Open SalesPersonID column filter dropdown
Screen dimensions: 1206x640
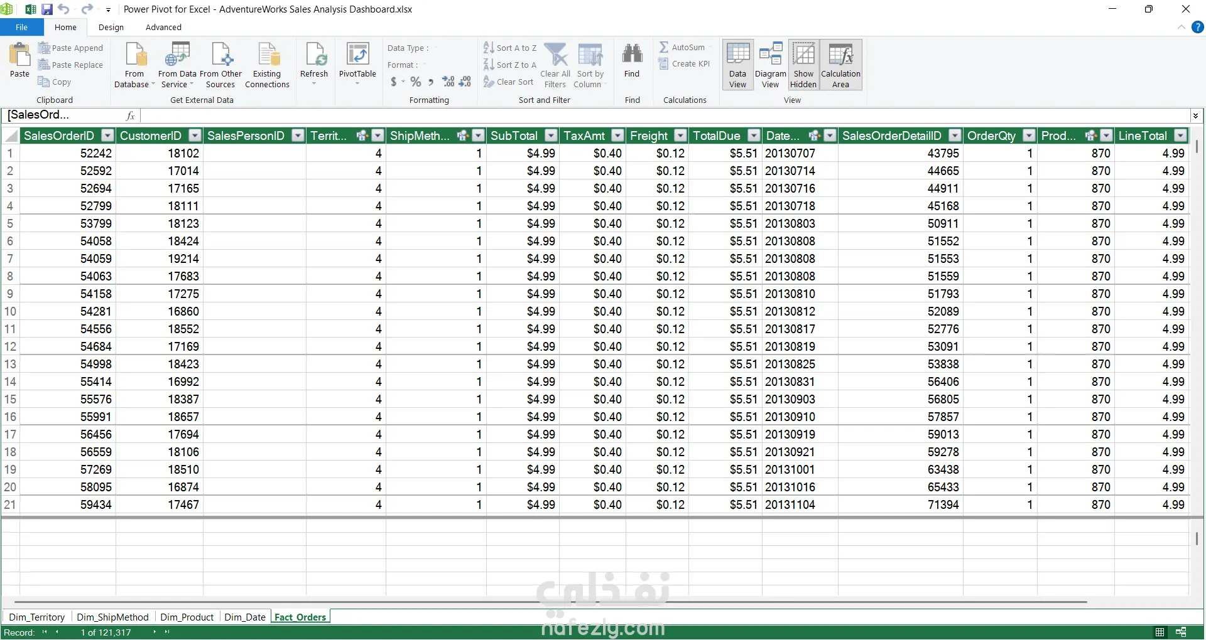tap(298, 136)
